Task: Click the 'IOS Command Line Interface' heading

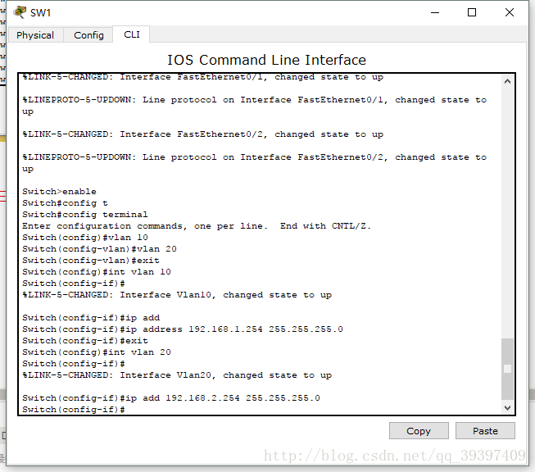Action: [x=266, y=60]
